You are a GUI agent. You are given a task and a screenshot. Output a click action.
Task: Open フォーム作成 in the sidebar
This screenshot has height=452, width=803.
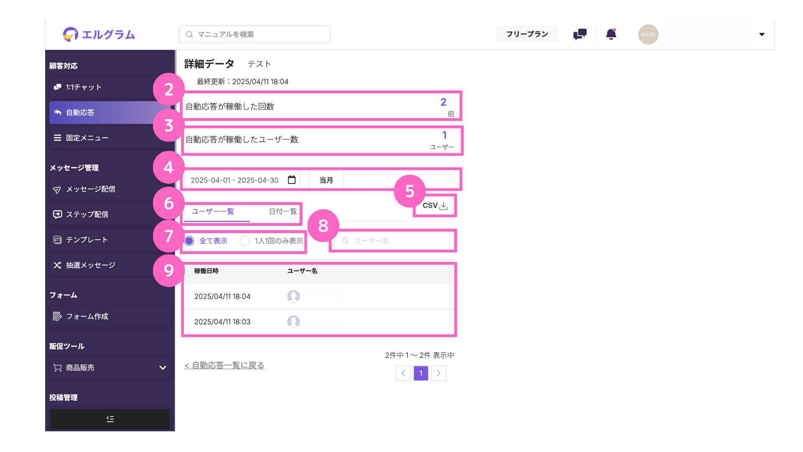(110, 316)
